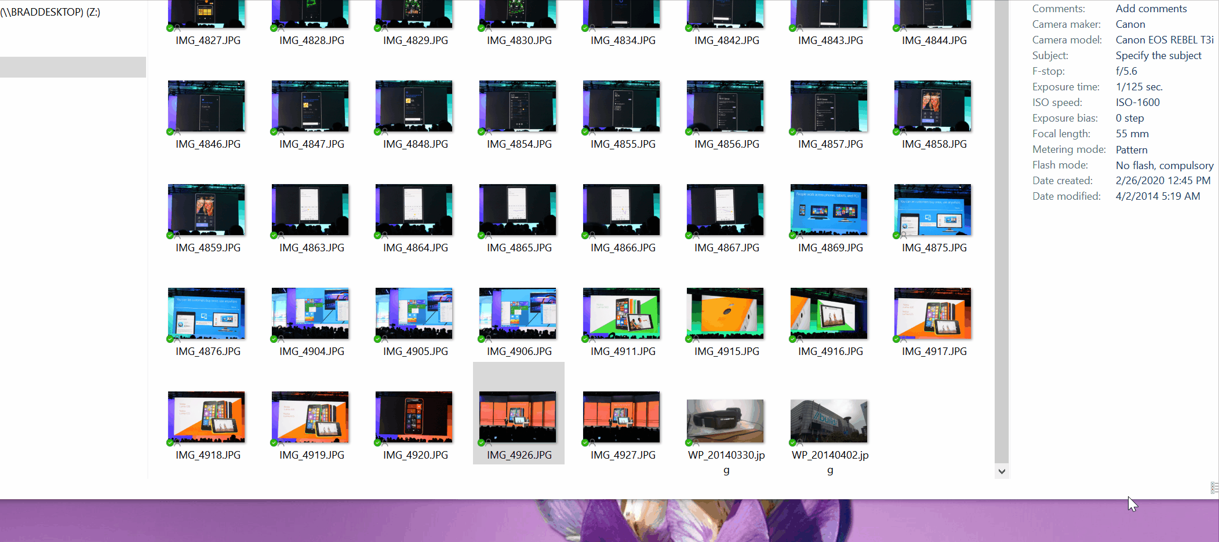Click the IMG_4827.JPG file name label
Screen dimensions: 1219x542
coord(208,41)
